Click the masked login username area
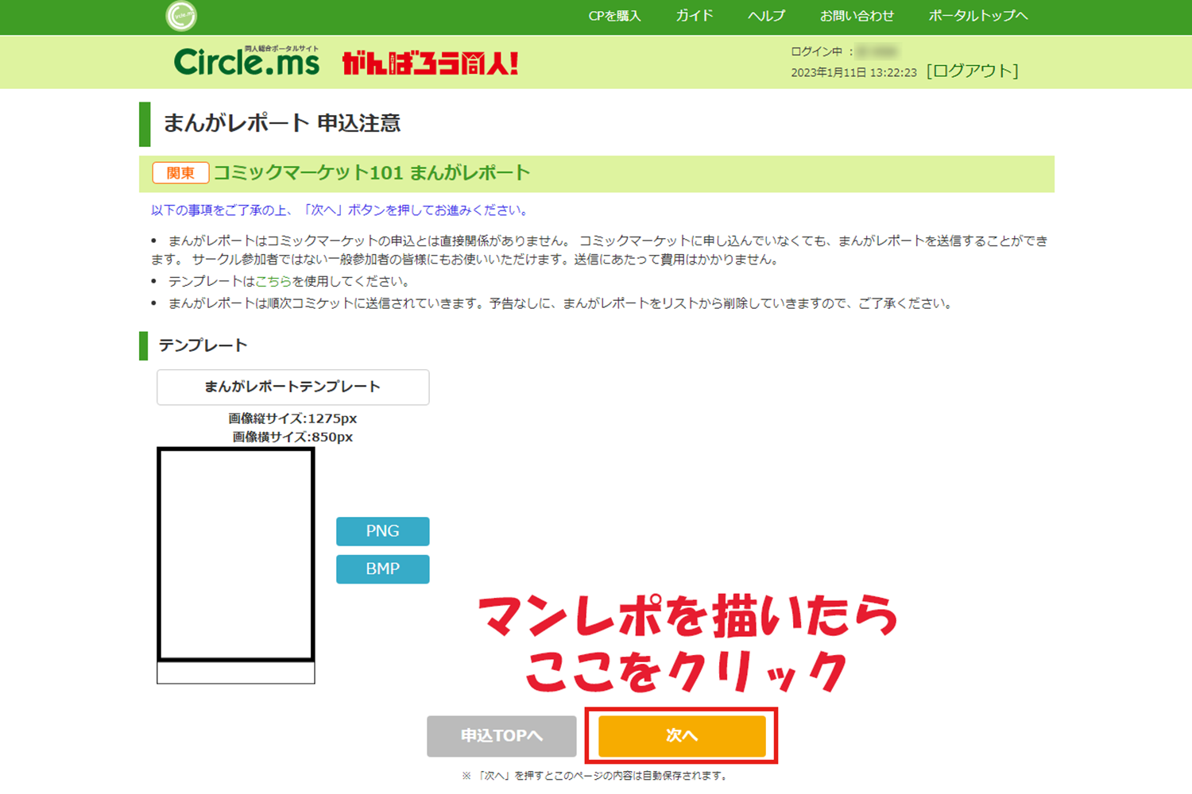Image resolution: width=1192 pixels, height=794 pixels. tap(878, 51)
